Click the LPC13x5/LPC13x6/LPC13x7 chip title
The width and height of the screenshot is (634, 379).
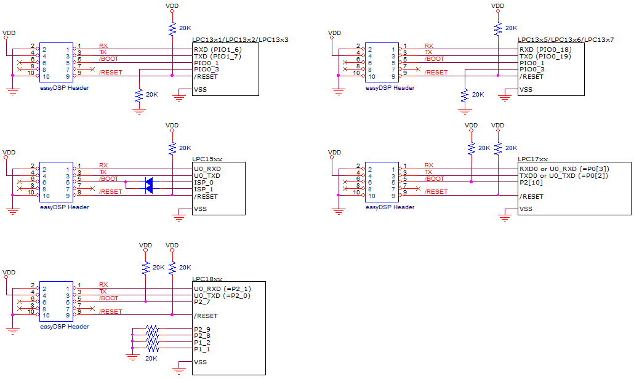click(566, 39)
